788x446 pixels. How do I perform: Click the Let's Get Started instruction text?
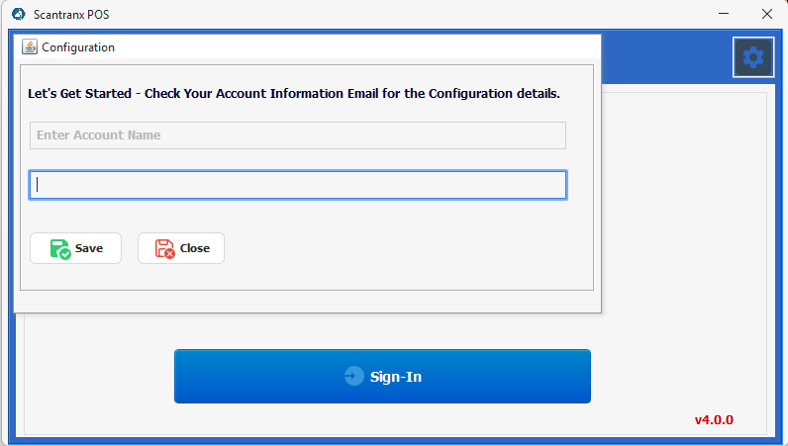point(294,94)
